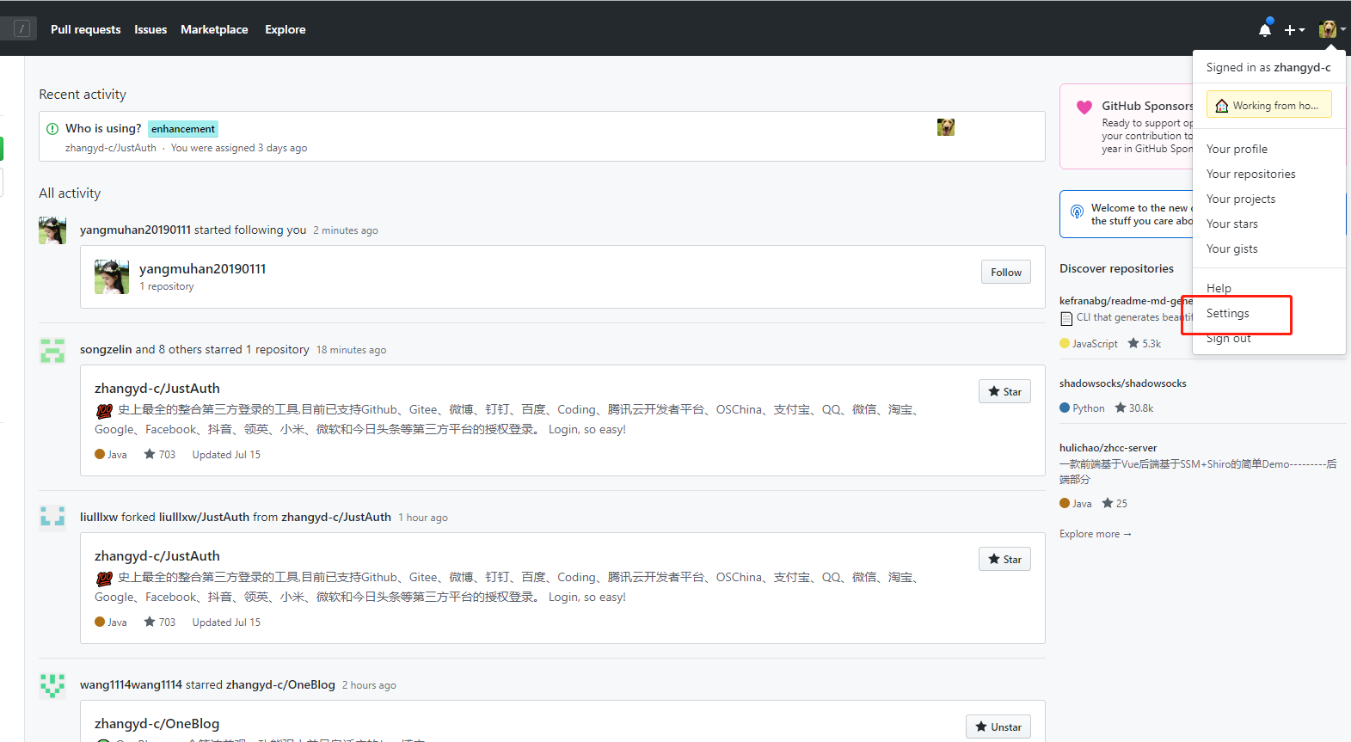Open hulichao/zhcc-server repository
This screenshot has height=742, width=1351.
point(1108,448)
